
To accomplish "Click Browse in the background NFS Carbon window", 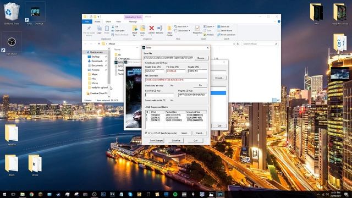I will pos(219,78).
